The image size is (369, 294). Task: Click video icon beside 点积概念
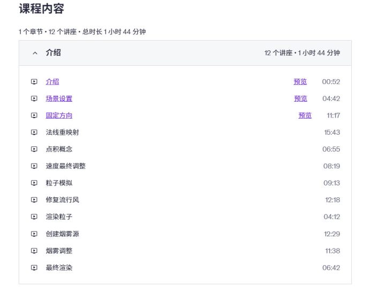[34, 149]
